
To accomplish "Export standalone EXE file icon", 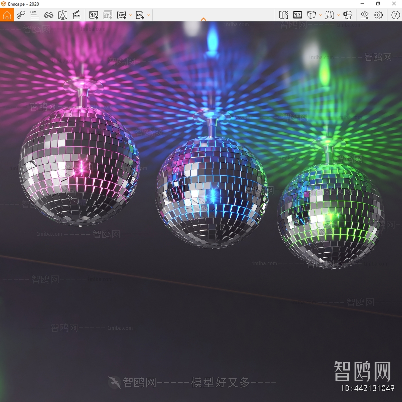I will (x=140, y=15).
